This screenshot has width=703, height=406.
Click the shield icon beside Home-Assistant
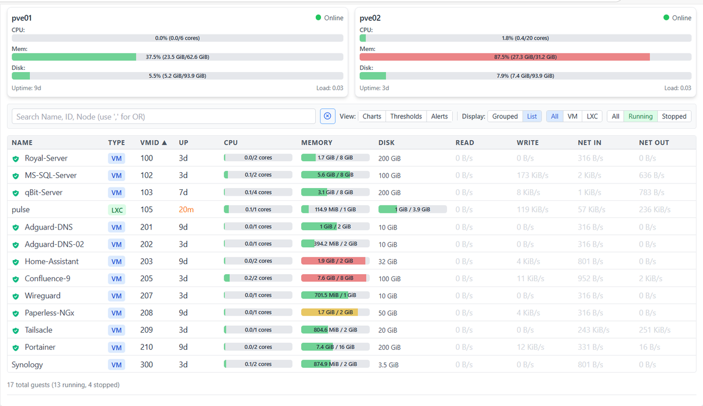point(16,262)
